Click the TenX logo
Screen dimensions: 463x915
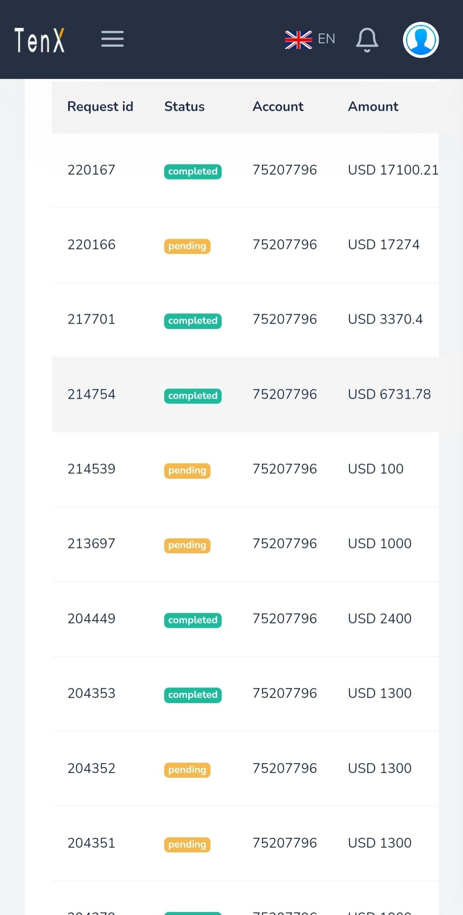[39, 40]
